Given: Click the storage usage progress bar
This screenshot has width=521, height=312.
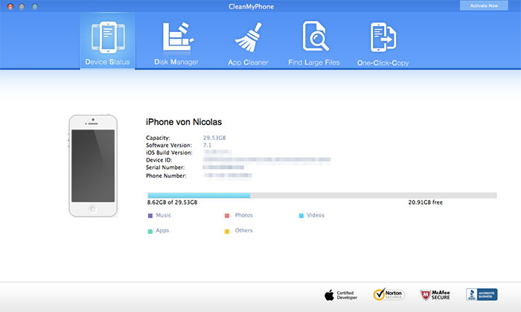Looking at the screenshot, I should coord(322,195).
